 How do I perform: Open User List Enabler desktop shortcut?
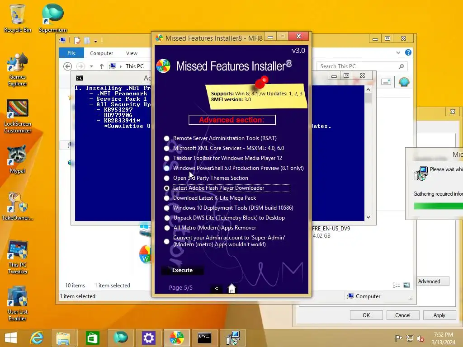tap(18, 304)
